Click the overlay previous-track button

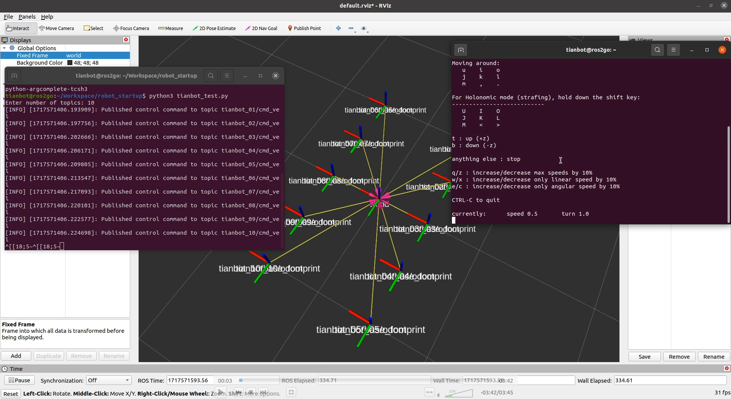pos(239,392)
